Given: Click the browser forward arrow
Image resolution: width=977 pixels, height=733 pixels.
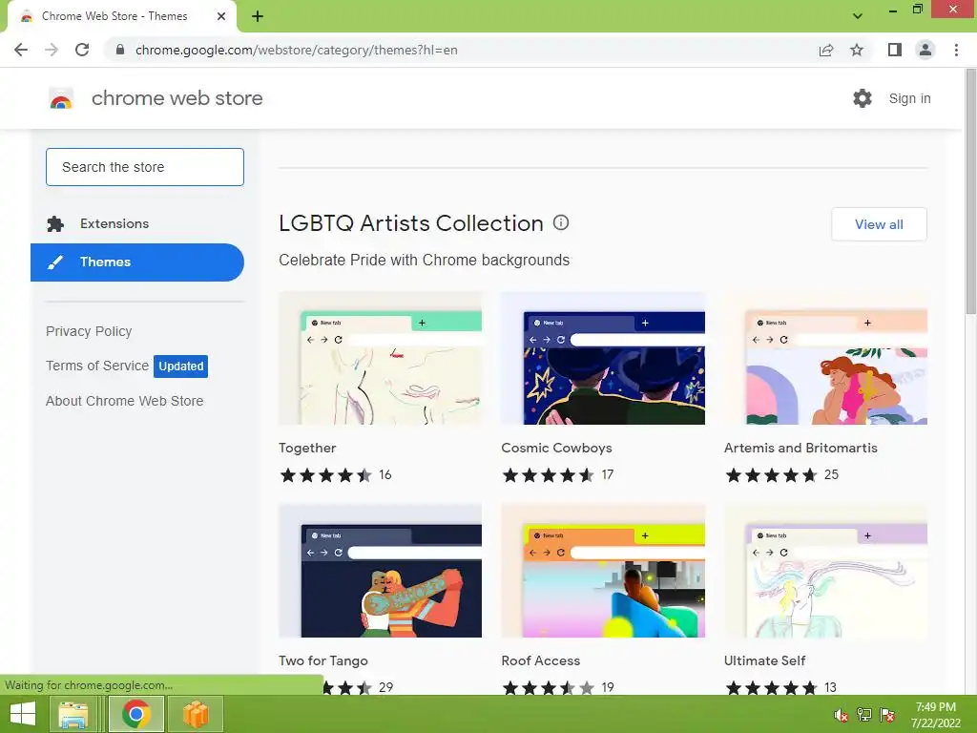Looking at the screenshot, I should tap(52, 50).
